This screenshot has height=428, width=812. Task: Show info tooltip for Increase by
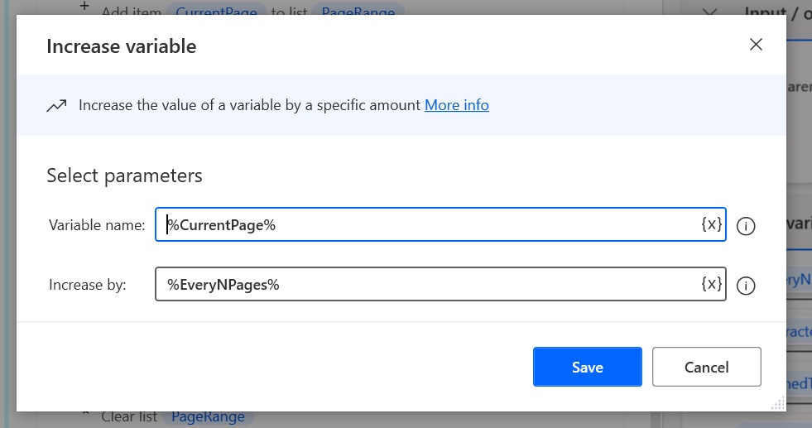pyautogui.click(x=746, y=286)
